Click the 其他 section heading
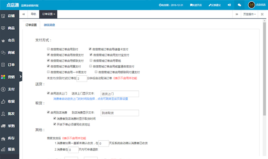The image size is (268, 159). point(40,130)
